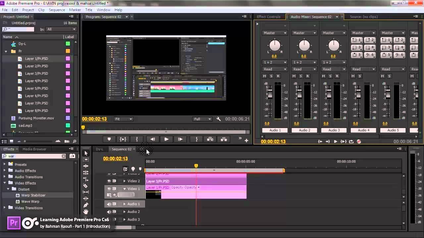424x238 pixels.
Task: Select the Hand tool
Action: [86, 212]
